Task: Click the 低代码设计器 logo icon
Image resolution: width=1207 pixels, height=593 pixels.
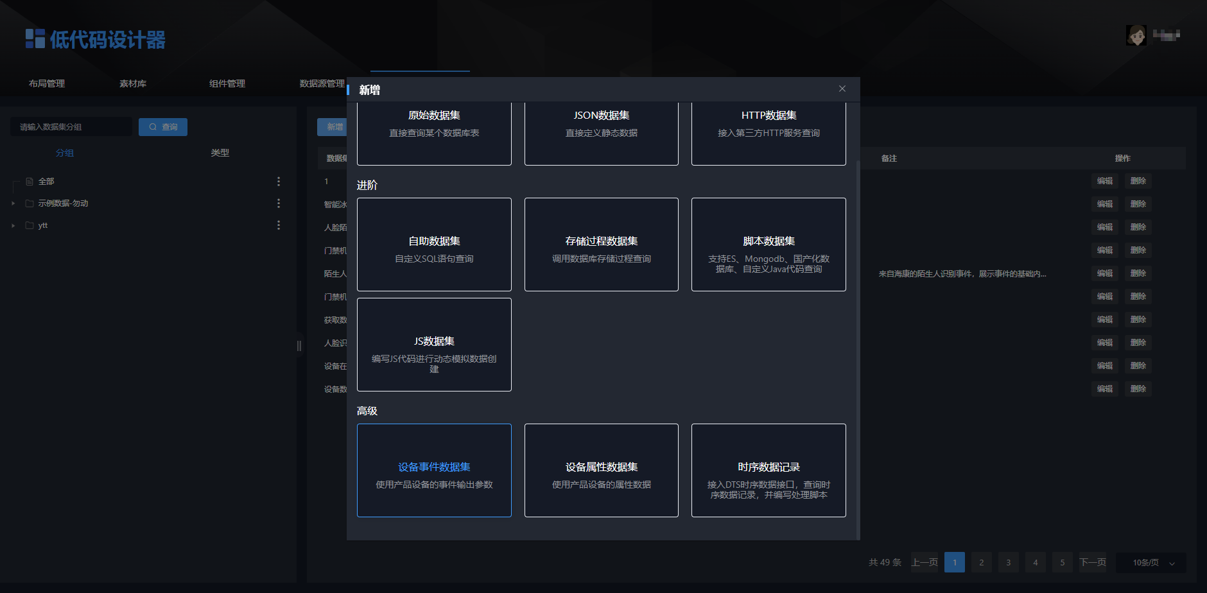Action: pyautogui.click(x=35, y=39)
